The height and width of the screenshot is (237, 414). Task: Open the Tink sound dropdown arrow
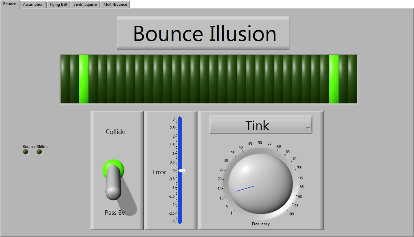(x=308, y=129)
